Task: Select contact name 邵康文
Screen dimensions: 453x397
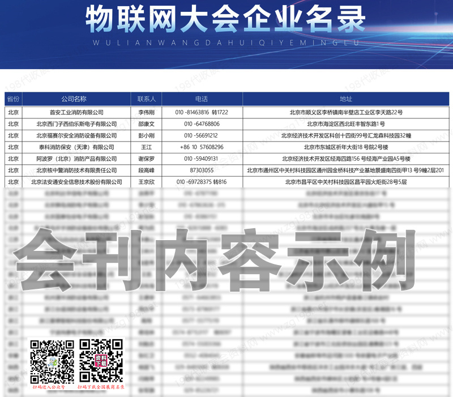Action: click(147, 124)
